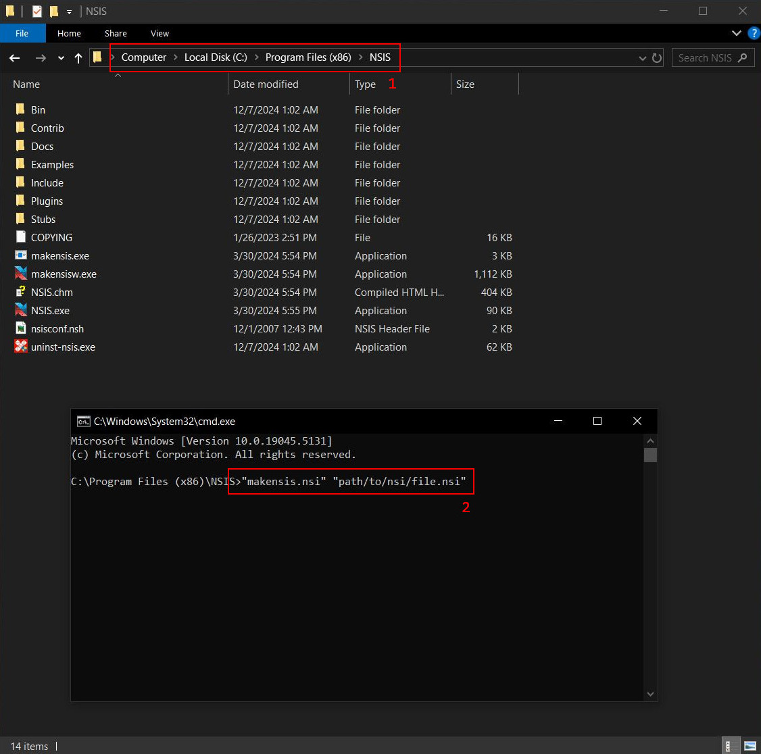This screenshot has height=754, width=761.
Task: Click the makensis.exe application icon
Action: (20, 255)
